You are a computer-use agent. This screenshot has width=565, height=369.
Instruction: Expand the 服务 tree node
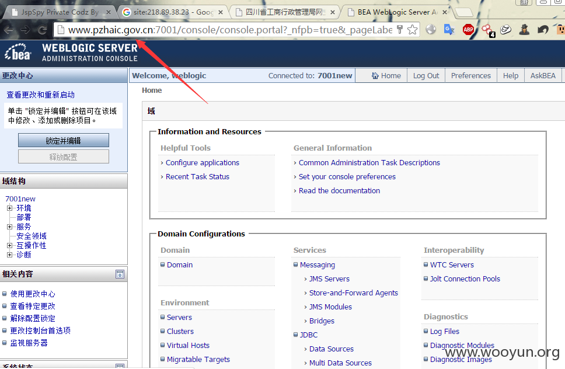pos(9,227)
